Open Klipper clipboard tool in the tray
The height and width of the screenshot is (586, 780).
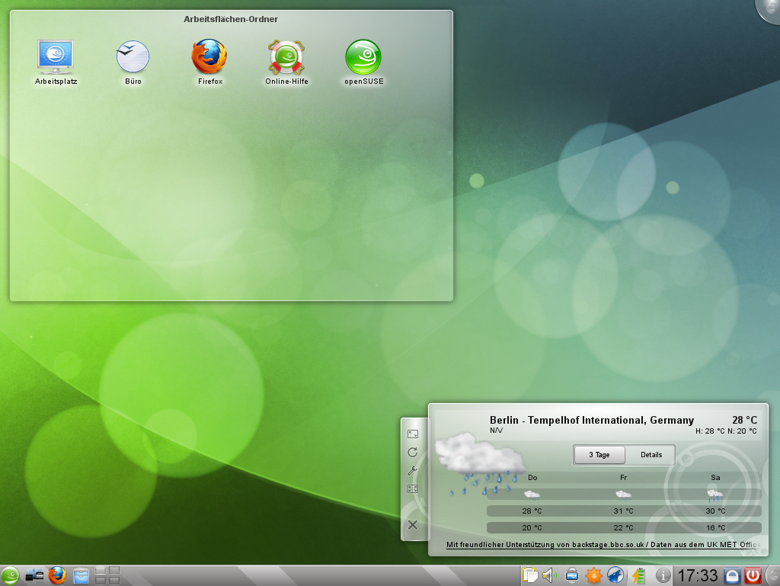click(529, 575)
